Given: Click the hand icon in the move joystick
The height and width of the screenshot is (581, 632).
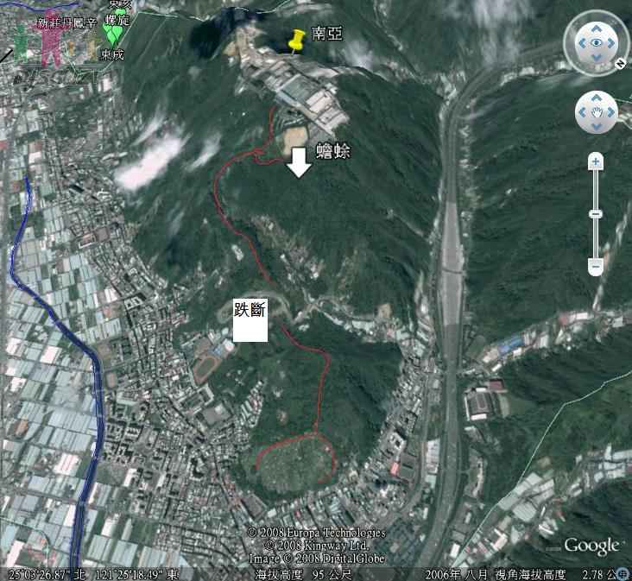Looking at the screenshot, I should (596, 113).
